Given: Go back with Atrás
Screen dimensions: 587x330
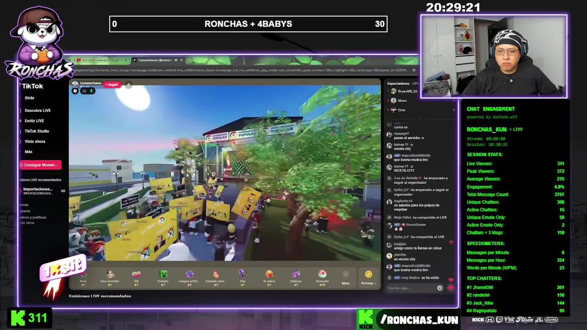Looking at the screenshot, I should tap(29, 98).
